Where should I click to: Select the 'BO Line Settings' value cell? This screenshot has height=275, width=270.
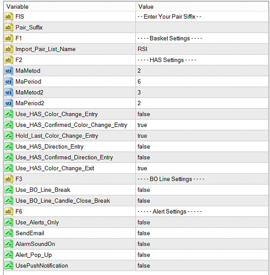point(202,179)
